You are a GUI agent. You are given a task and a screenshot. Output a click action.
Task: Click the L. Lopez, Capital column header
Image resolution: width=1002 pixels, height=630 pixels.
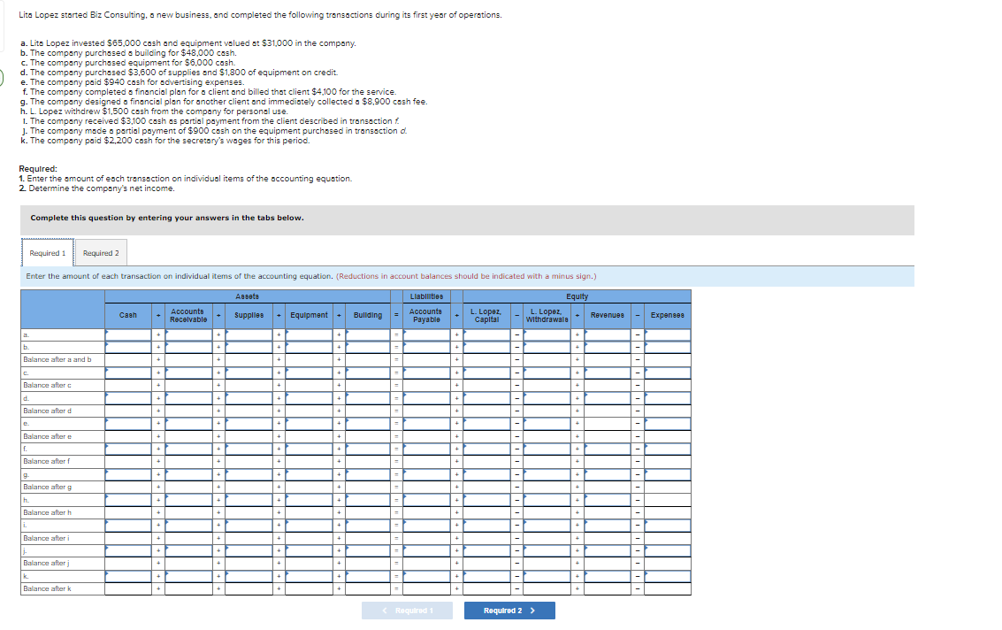coord(486,315)
